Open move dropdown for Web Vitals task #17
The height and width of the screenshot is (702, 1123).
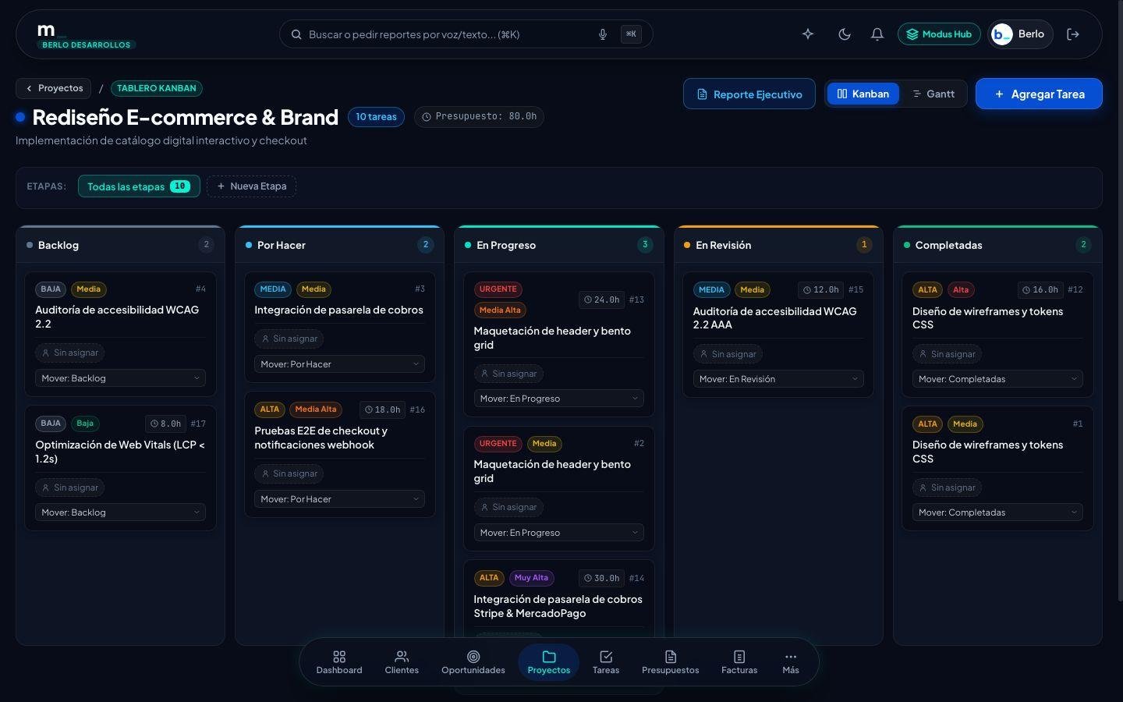click(120, 512)
